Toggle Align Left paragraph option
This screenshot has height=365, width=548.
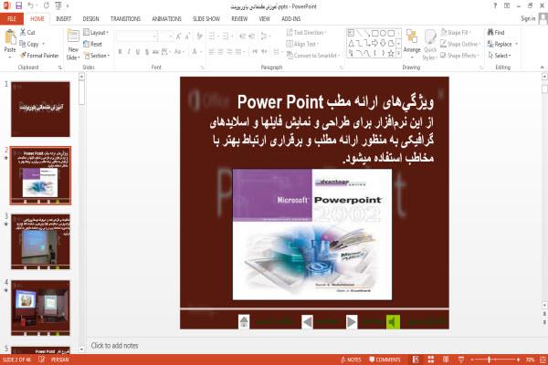(212, 52)
